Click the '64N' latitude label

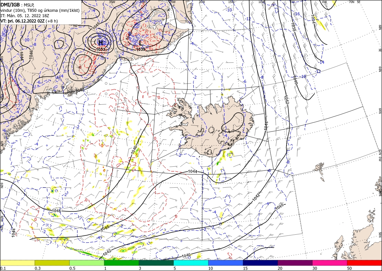coord(380,110)
